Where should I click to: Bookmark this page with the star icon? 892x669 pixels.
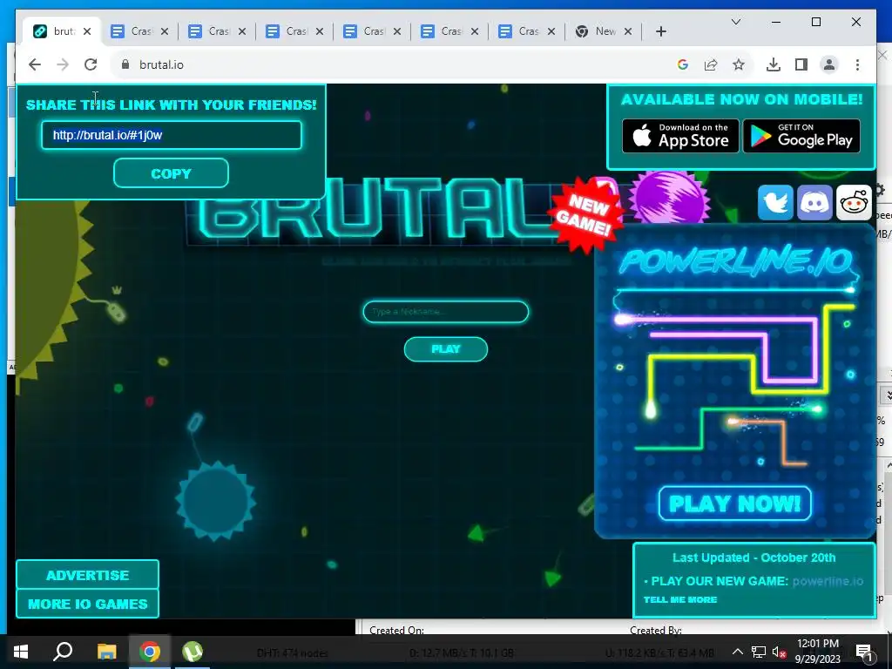pos(739,64)
